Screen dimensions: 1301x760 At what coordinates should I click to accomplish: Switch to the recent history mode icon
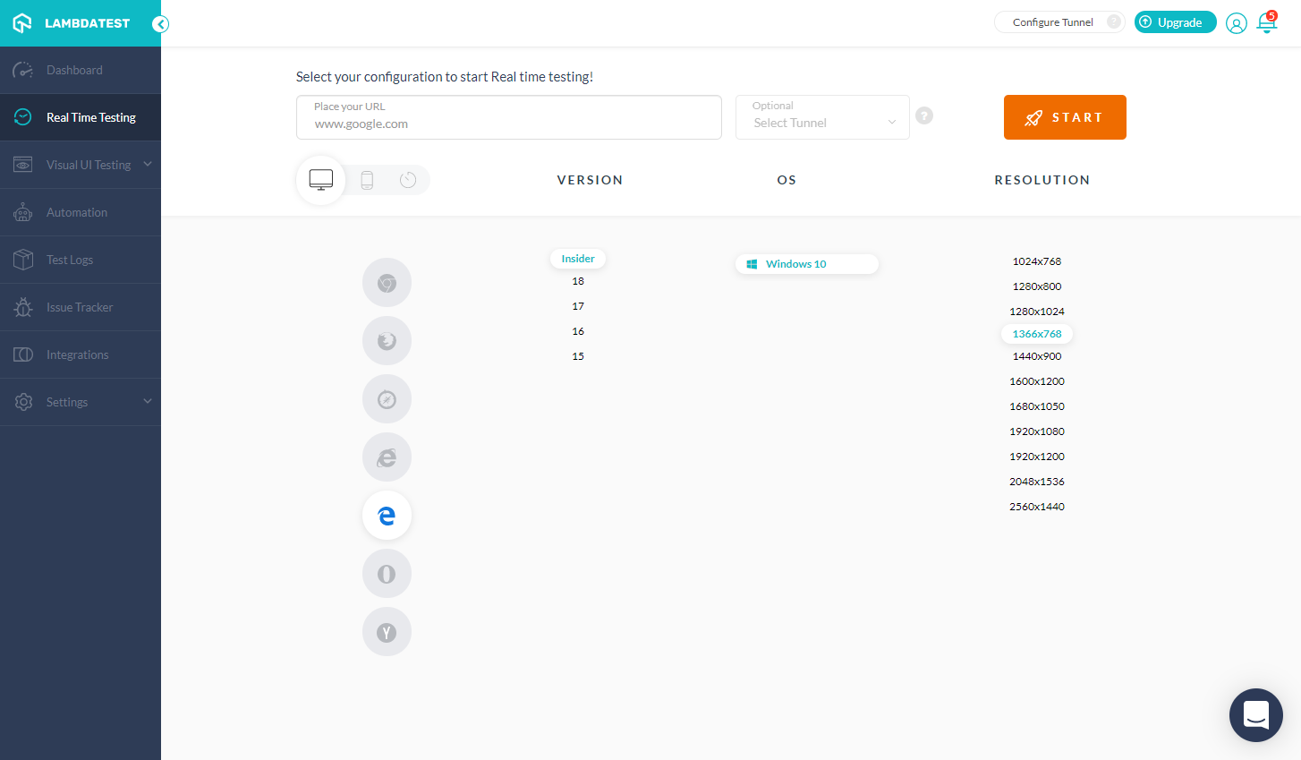(408, 180)
